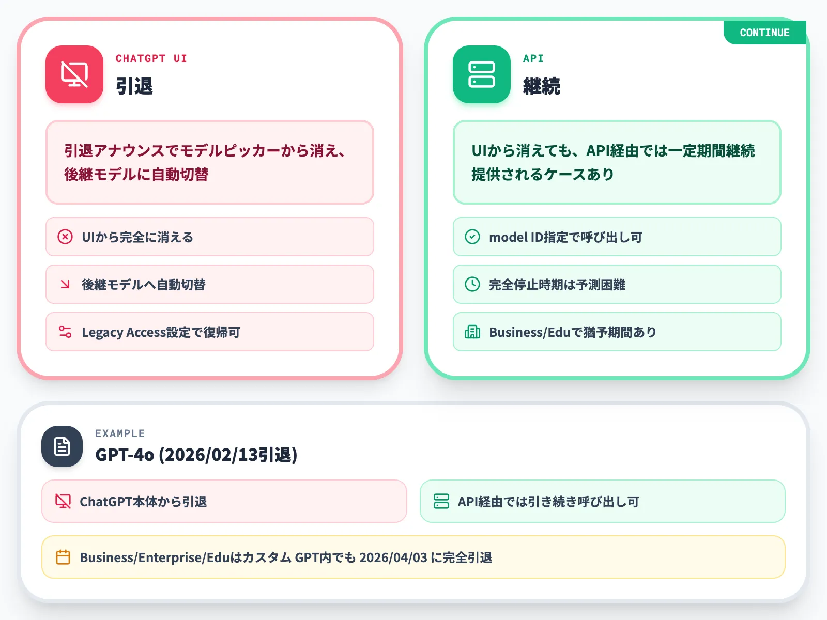This screenshot has width=827, height=620.
Task: Click the green summary box about API経由 continuation
Action: tap(617, 162)
